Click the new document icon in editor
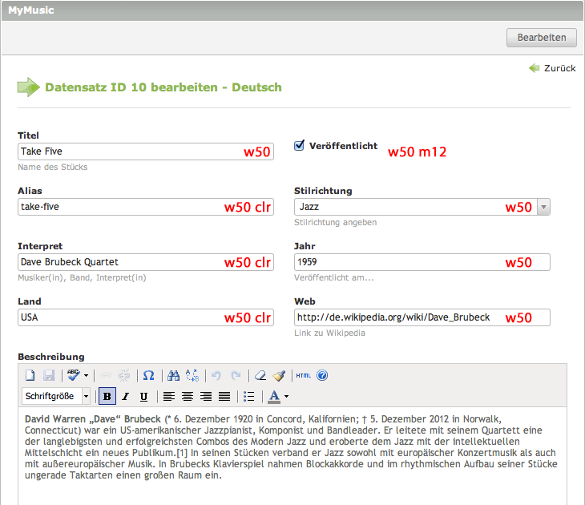Image resolution: width=585 pixels, height=505 pixels. 30,375
